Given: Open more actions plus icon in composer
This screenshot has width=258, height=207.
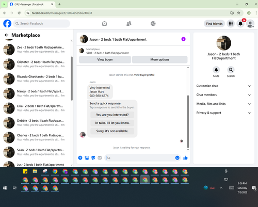Looking at the screenshot, I should click(x=80, y=158).
